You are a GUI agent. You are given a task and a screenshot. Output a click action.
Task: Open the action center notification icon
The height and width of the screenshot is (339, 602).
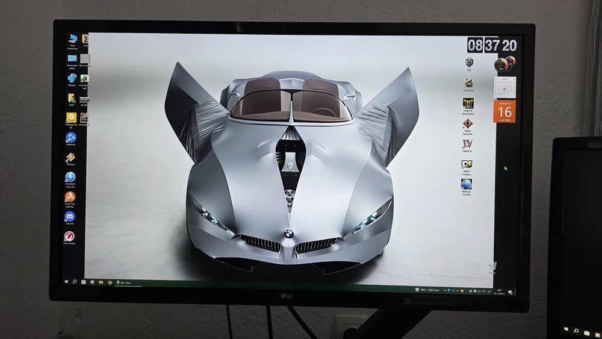(x=510, y=293)
